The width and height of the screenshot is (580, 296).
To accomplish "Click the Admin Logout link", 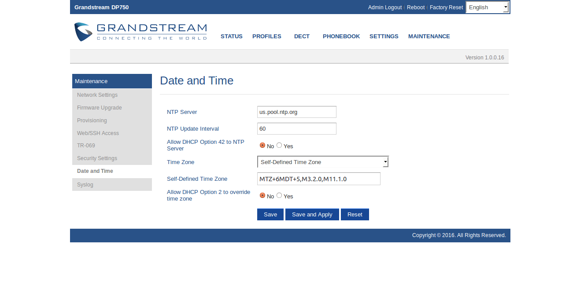I will pos(384,7).
